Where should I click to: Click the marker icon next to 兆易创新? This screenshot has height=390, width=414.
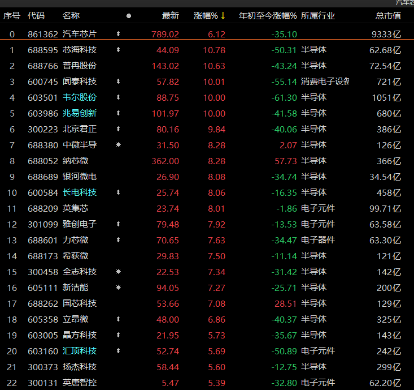pos(118,113)
